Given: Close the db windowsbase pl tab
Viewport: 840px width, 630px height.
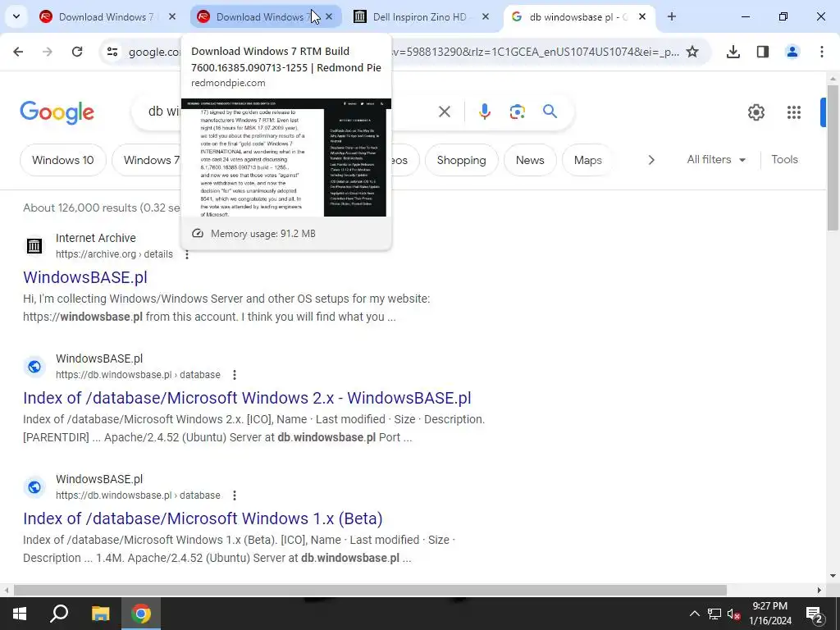Looking at the screenshot, I should tap(642, 16).
